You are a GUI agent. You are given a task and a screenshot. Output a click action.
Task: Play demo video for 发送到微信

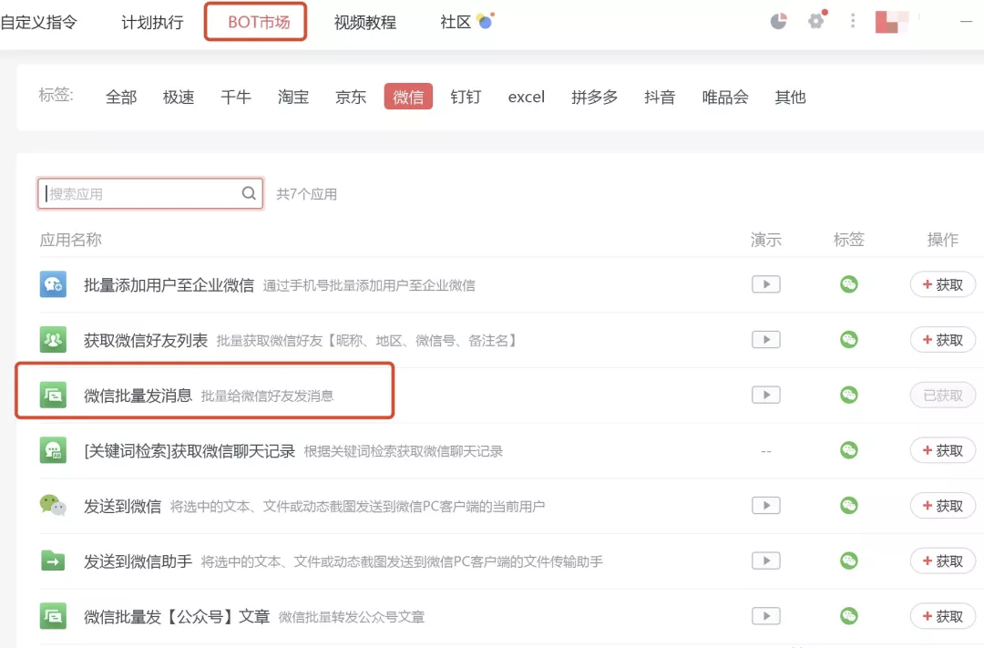tap(765, 506)
